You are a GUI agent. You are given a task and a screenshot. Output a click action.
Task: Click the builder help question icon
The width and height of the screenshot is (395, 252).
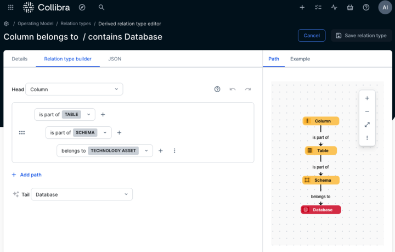click(217, 89)
